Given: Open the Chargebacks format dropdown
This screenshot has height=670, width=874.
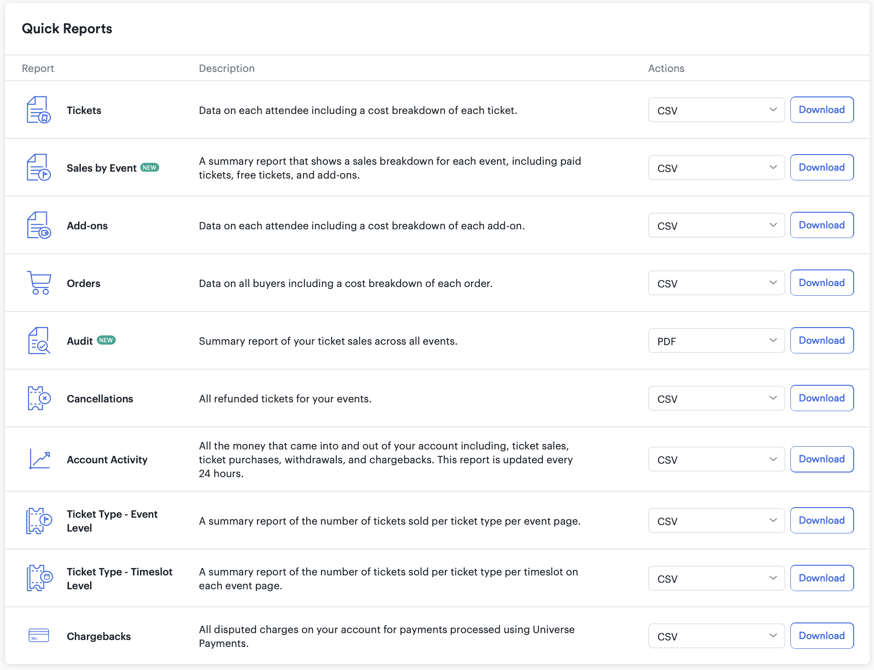Looking at the screenshot, I should tap(716, 636).
